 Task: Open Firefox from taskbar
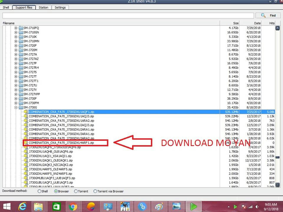91,206
